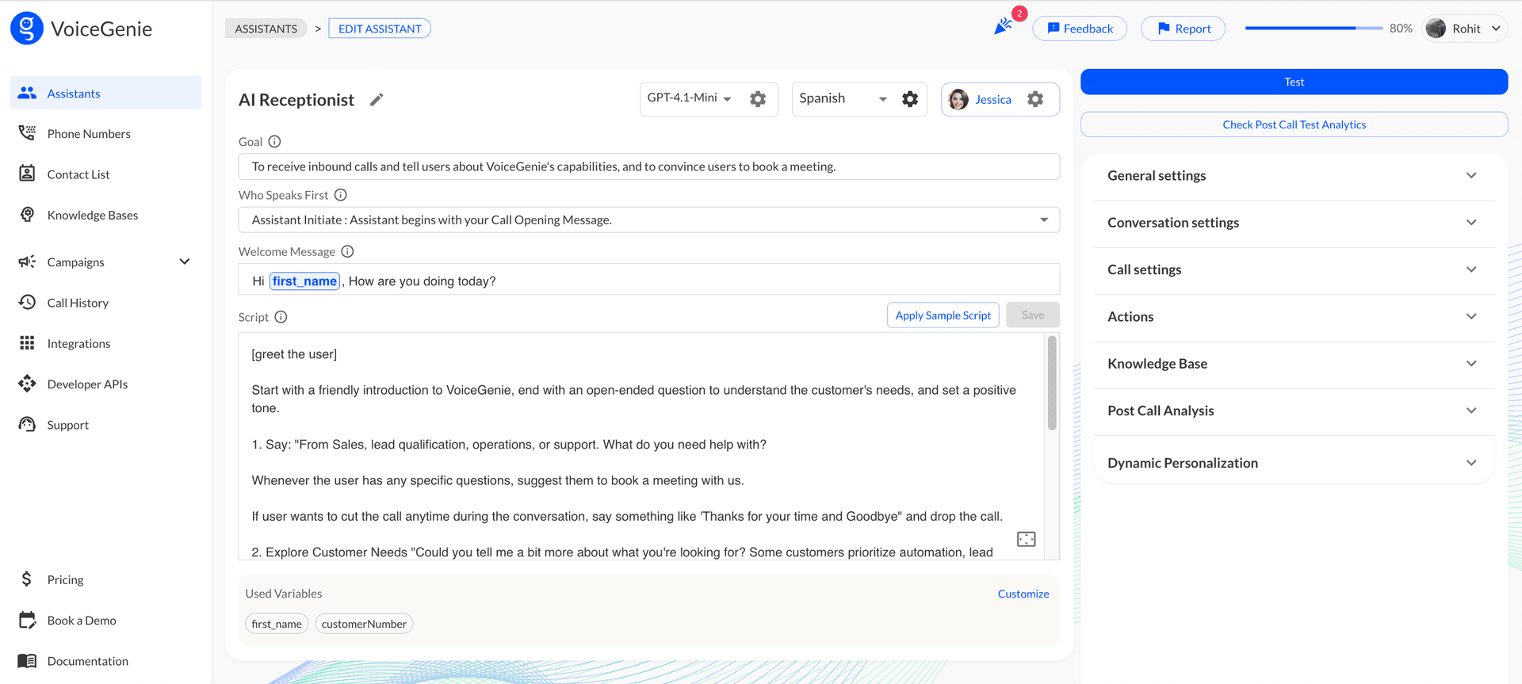Edit assistant name with pencil icon
Image resolution: width=1522 pixels, height=684 pixels.
pyautogui.click(x=377, y=99)
